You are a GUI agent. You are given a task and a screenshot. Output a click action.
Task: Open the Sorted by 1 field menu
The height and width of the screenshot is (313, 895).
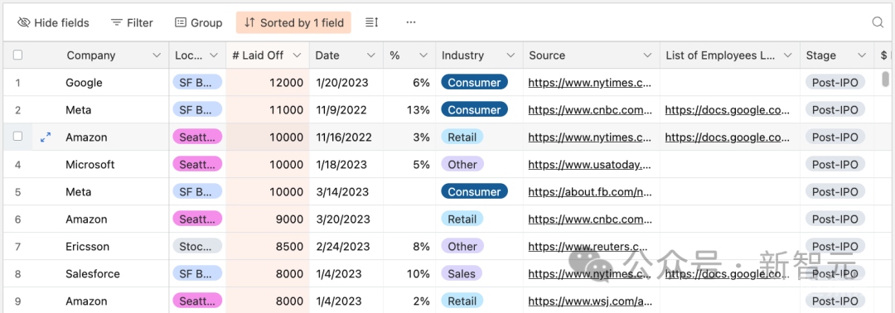293,23
